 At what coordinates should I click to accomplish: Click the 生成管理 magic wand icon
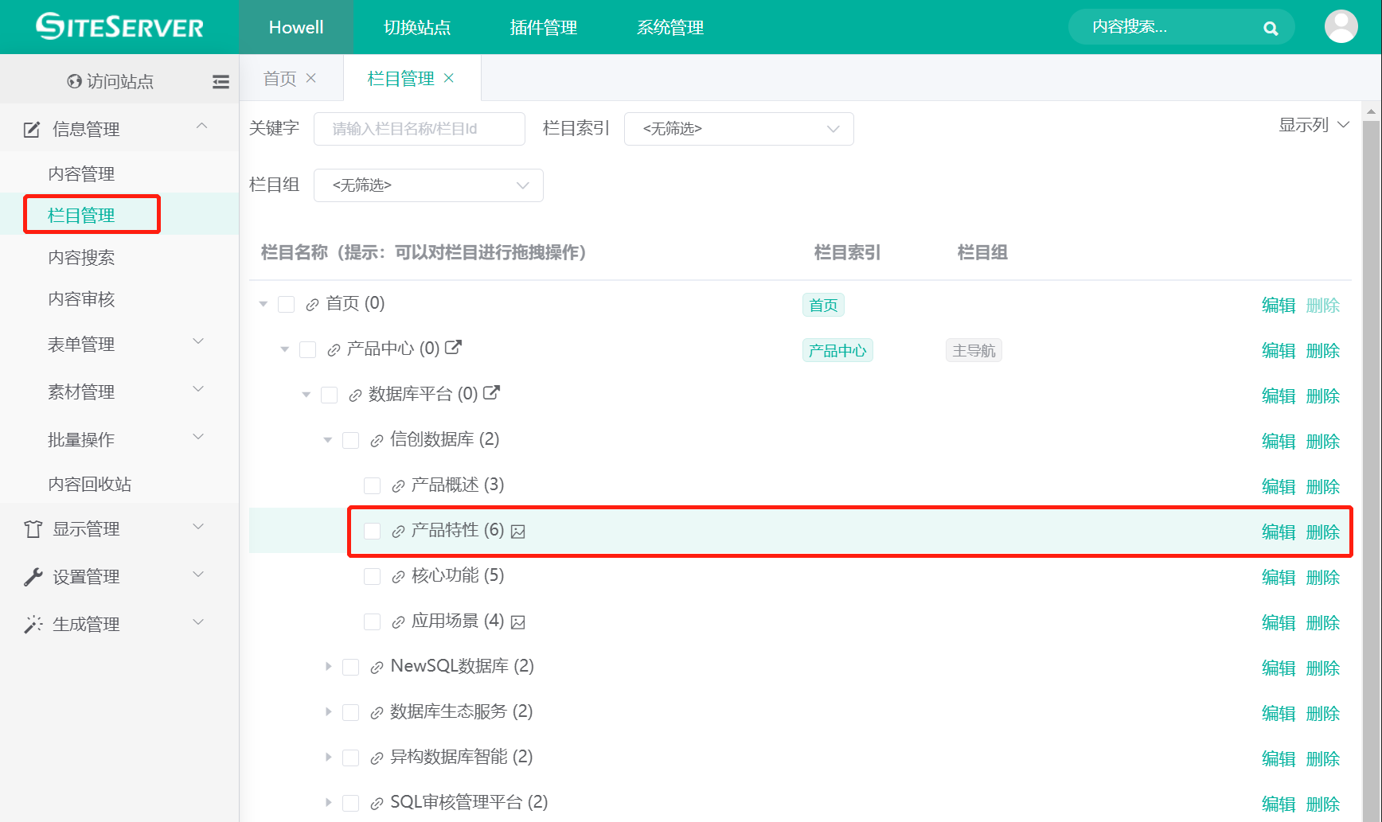(x=33, y=625)
